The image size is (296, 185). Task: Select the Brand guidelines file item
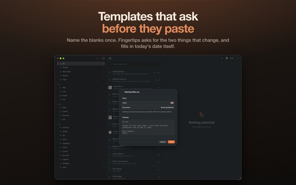coord(134,147)
